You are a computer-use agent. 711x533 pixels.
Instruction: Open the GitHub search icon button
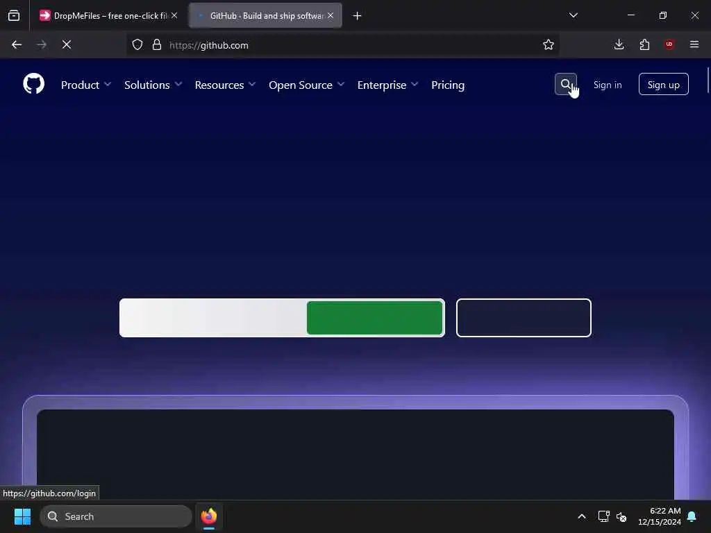click(x=565, y=84)
